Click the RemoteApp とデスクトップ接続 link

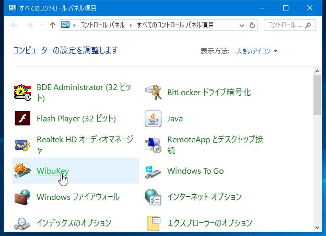coord(215,145)
